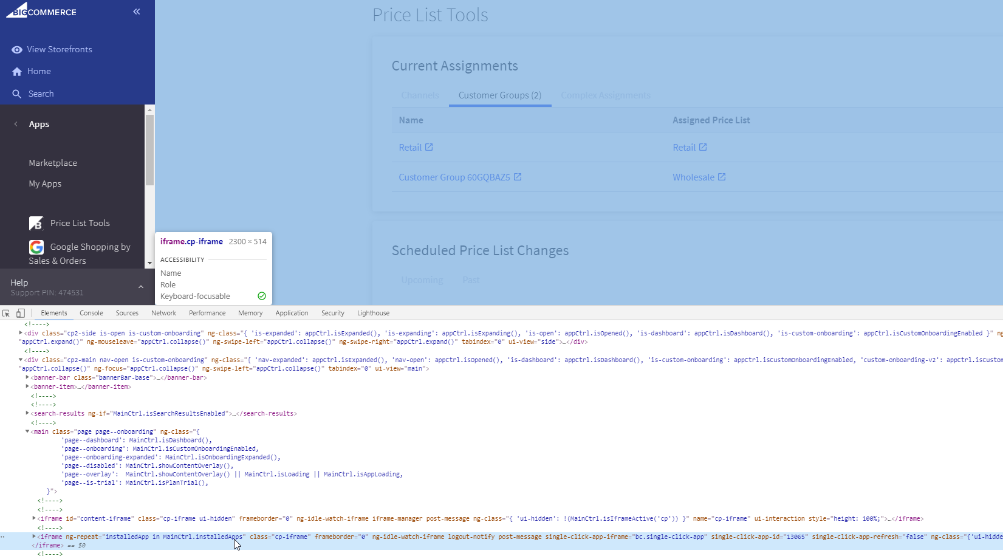Click the Assigned Price List column header
This screenshot has width=1003, height=559.
(x=711, y=120)
